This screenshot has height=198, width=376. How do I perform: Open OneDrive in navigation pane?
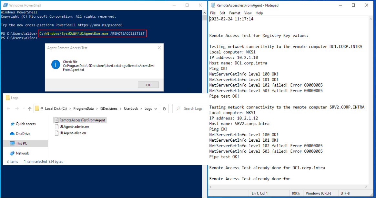coord(23,134)
